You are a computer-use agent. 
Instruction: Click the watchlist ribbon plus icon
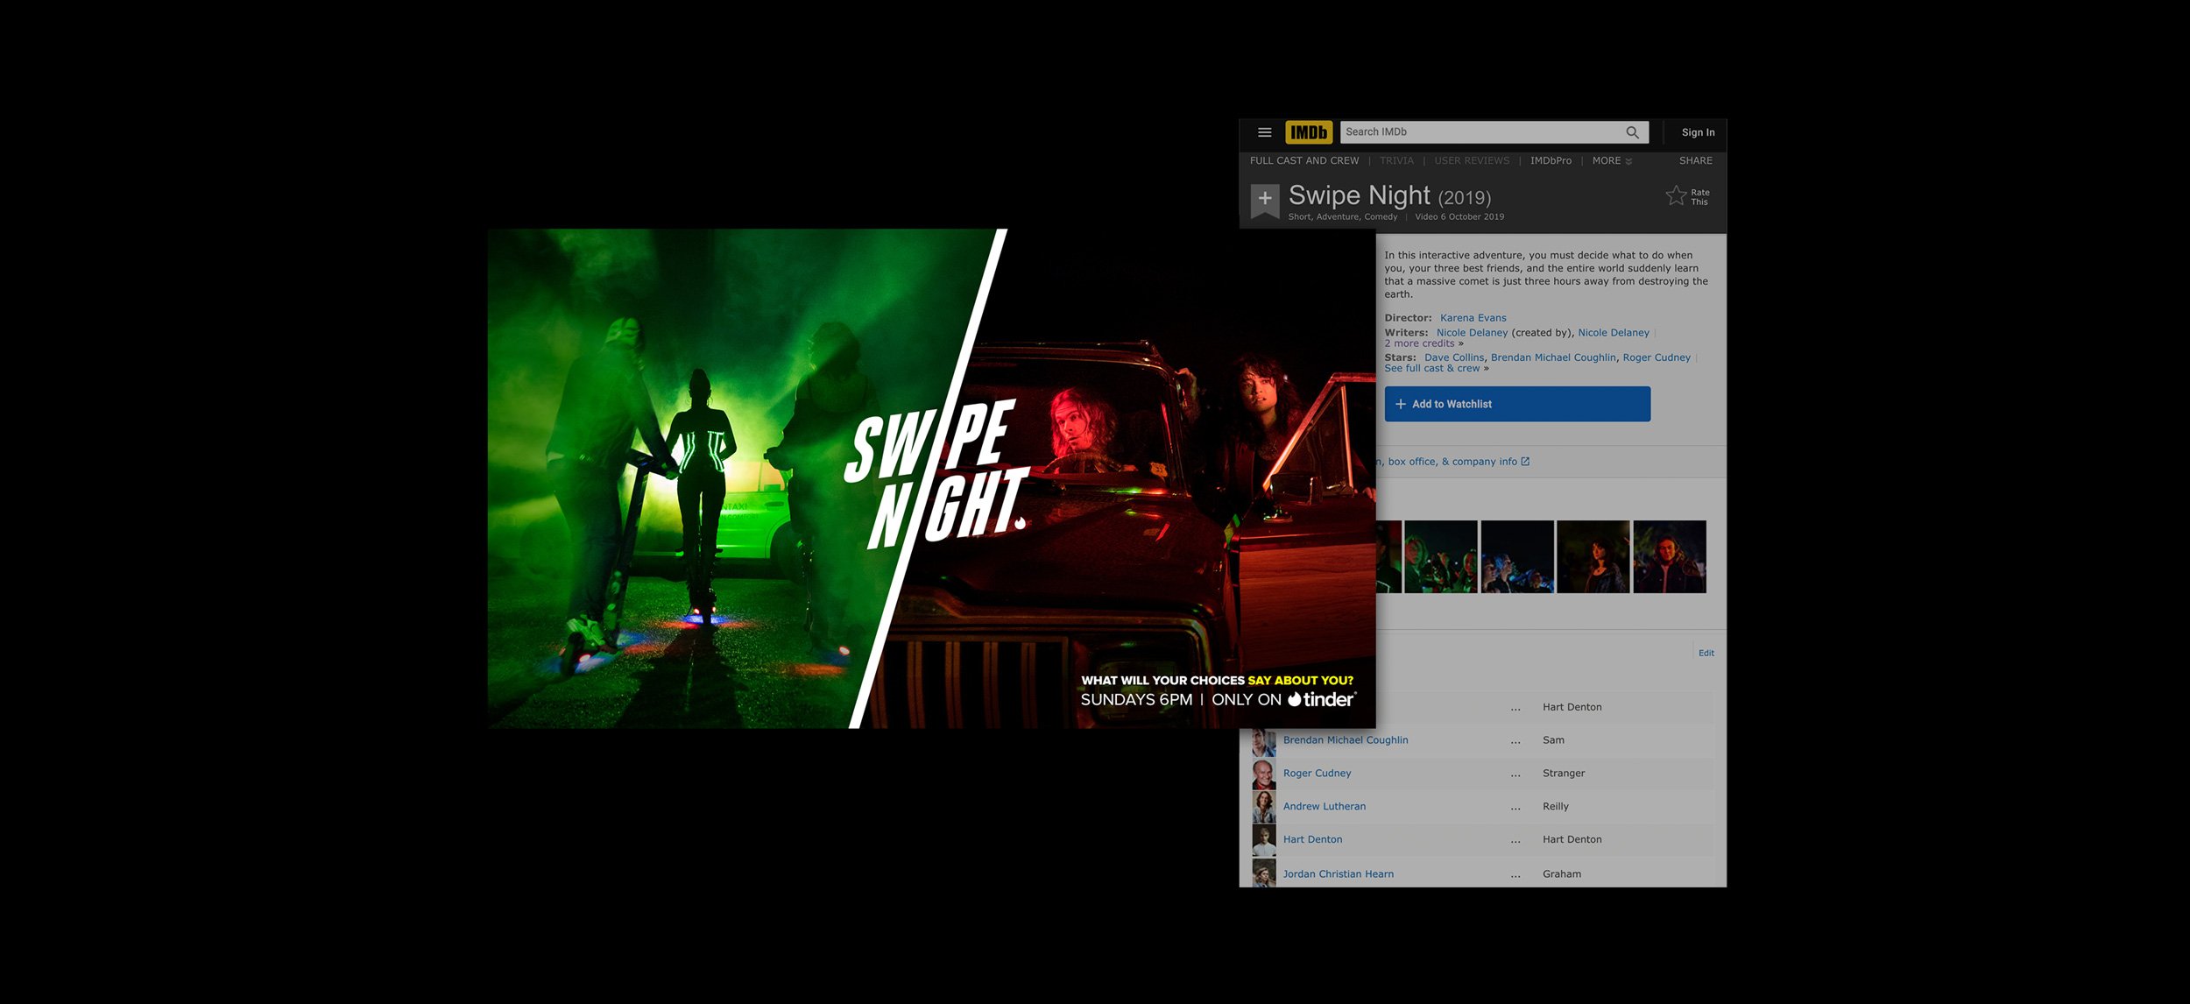(1264, 201)
